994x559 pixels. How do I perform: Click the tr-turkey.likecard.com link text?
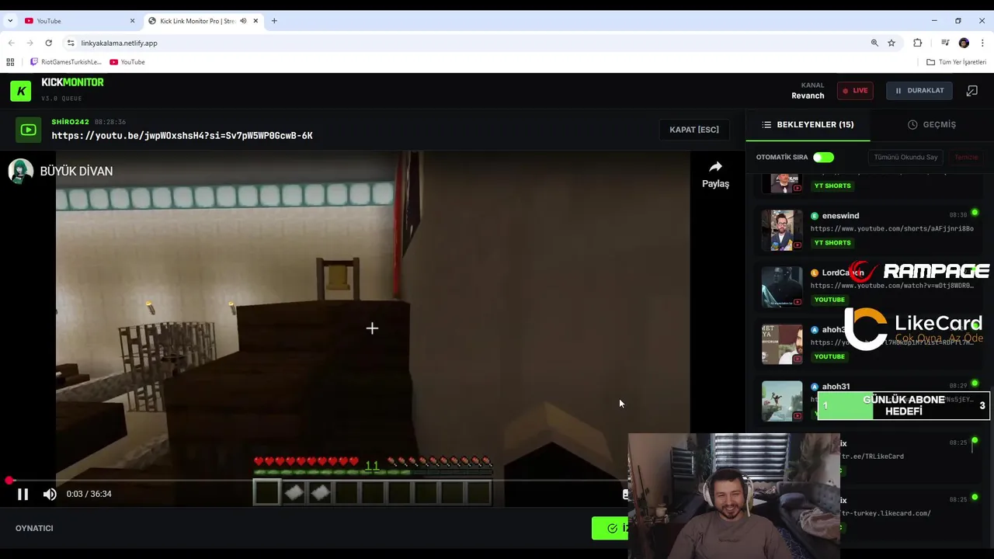(x=885, y=513)
